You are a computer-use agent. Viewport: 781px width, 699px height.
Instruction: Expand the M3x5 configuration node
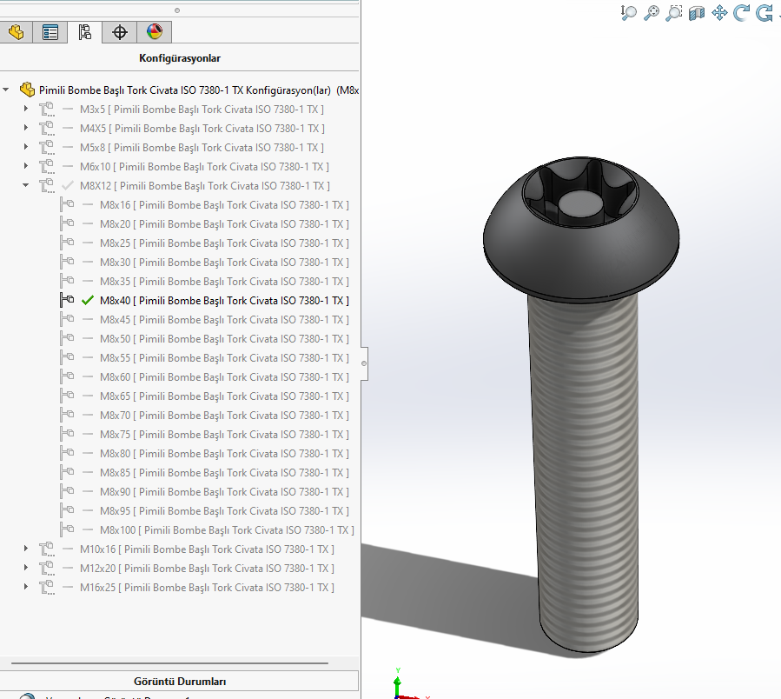click(26, 108)
